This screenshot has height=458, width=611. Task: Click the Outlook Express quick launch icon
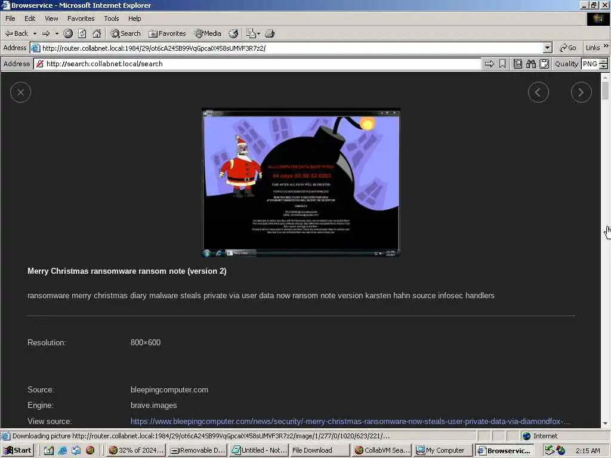click(76, 450)
